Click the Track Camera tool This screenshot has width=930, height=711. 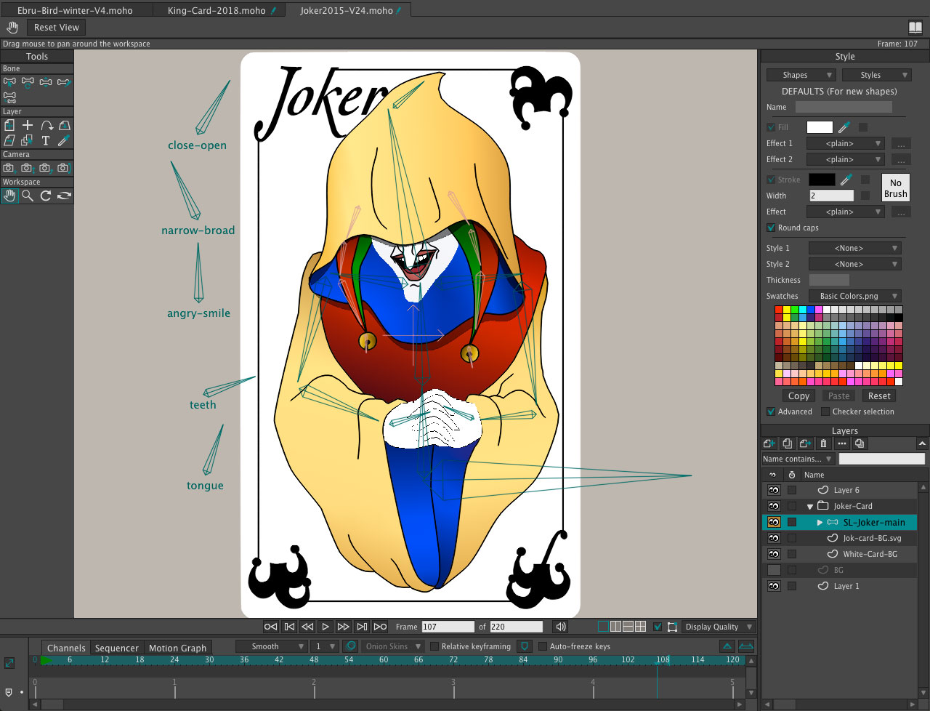point(9,168)
